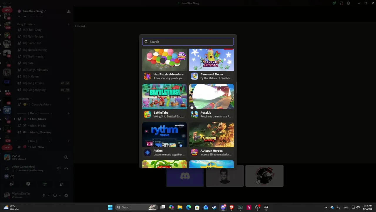Add a channel to assistants category
This screenshot has width=376, height=212.
(x=68, y=99)
